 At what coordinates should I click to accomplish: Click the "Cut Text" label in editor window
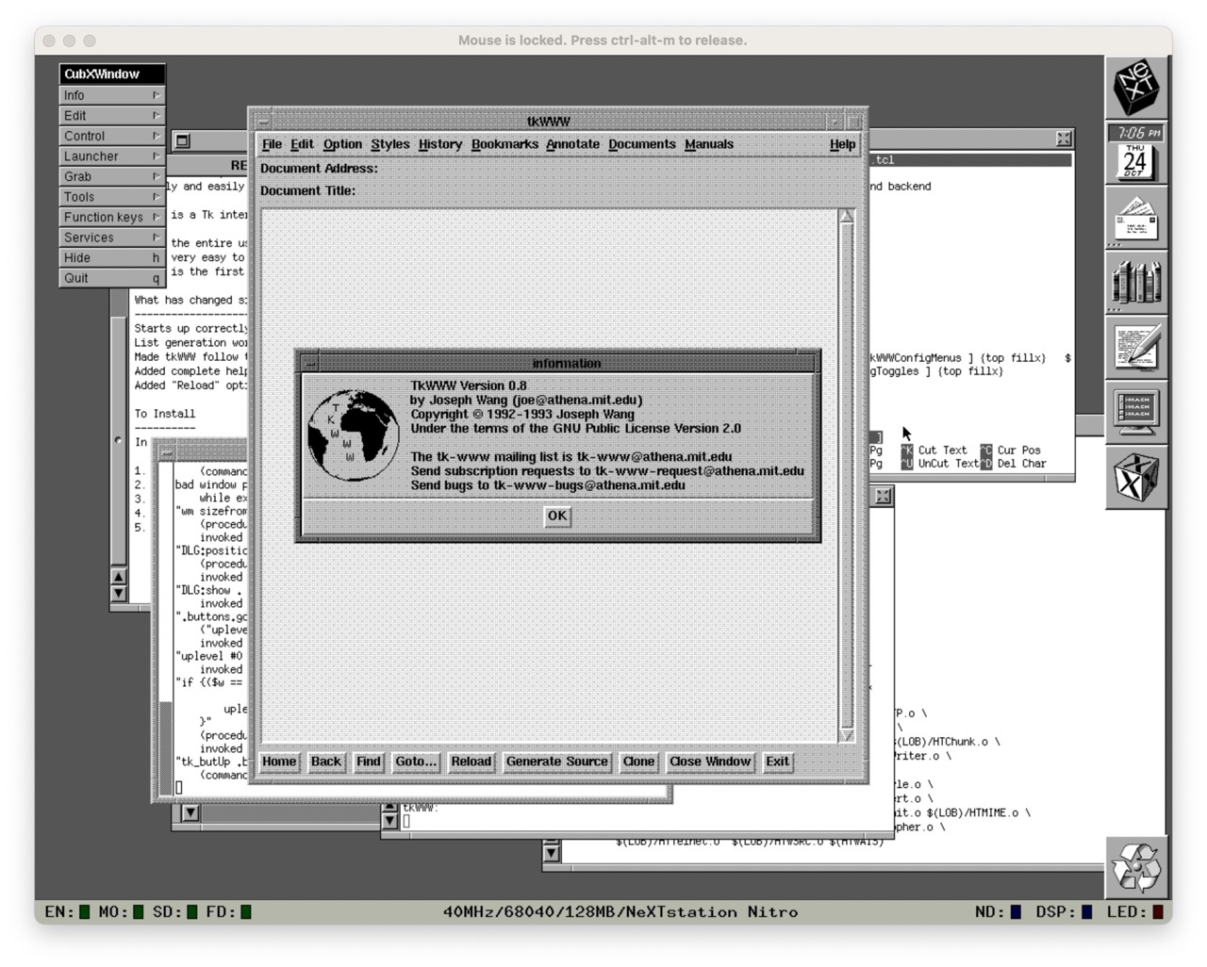click(942, 451)
